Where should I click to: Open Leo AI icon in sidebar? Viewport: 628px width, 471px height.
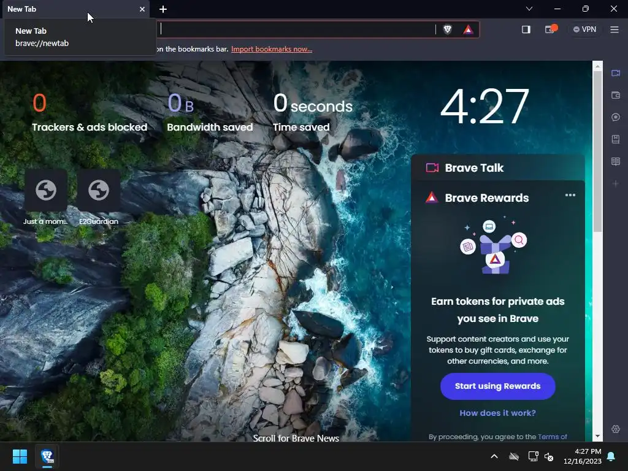(616, 117)
